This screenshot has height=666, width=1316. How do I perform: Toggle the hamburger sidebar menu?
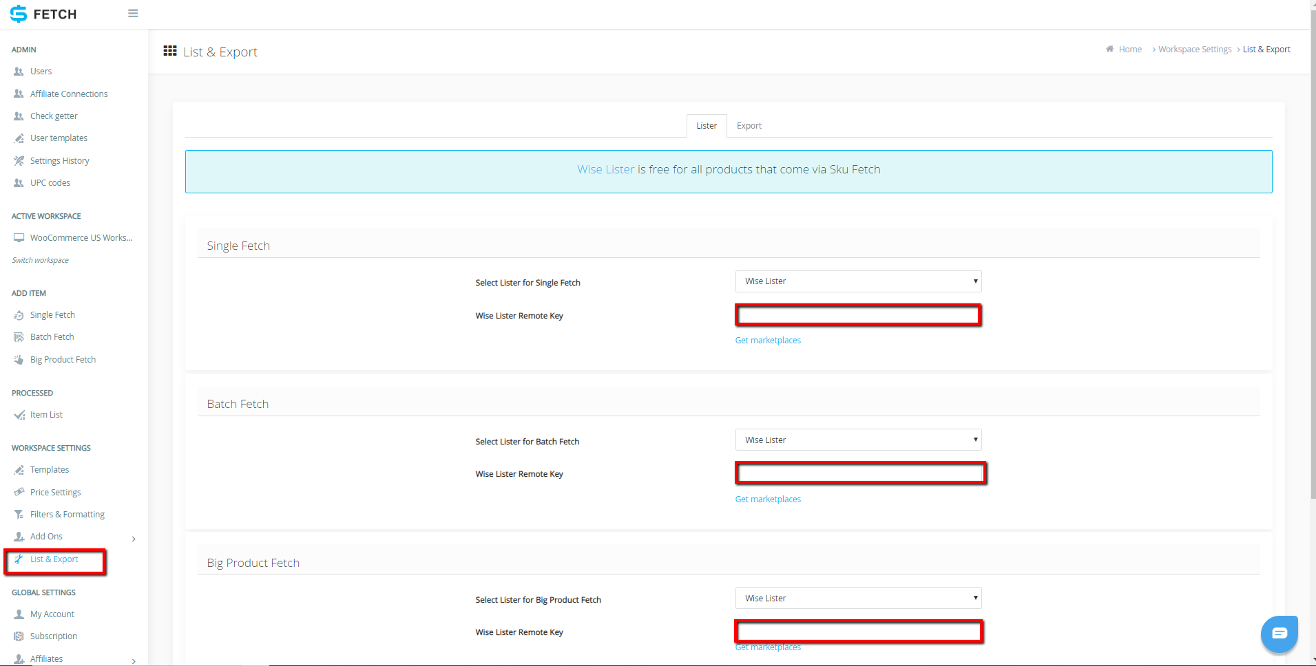pyautogui.click(x=133, y=14)
